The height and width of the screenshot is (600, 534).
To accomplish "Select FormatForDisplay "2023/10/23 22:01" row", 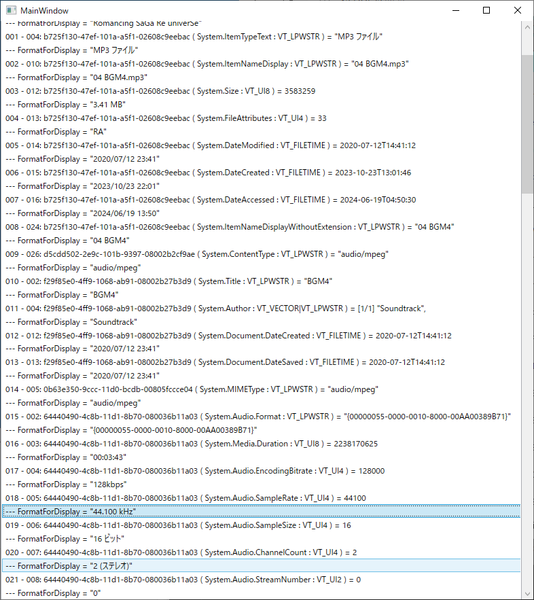I will 262,186.
